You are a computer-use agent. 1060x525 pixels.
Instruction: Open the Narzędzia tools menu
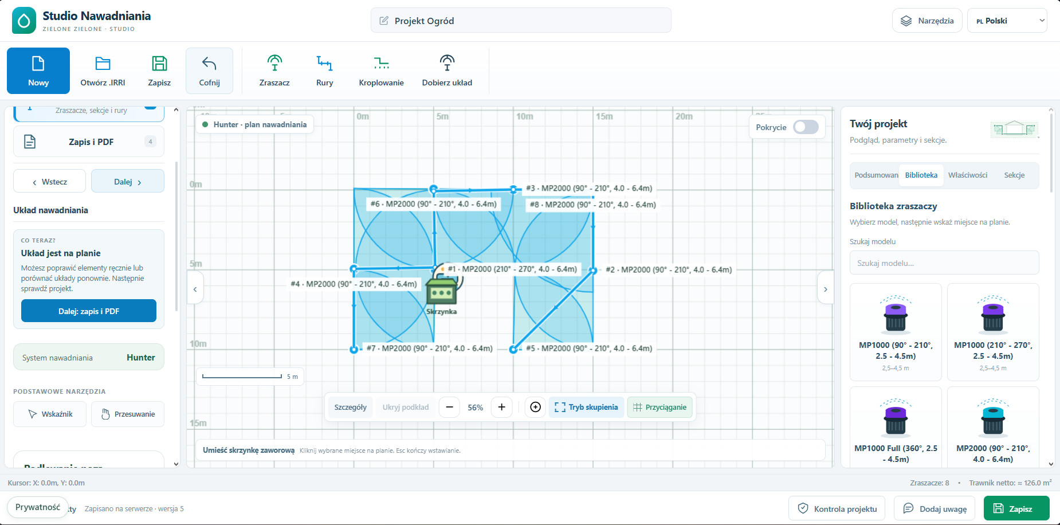point(927,21)
